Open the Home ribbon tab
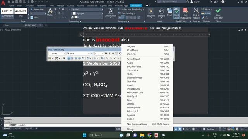Image resolution: width=248 pixels, height=139 pixels. coord(11,5)
